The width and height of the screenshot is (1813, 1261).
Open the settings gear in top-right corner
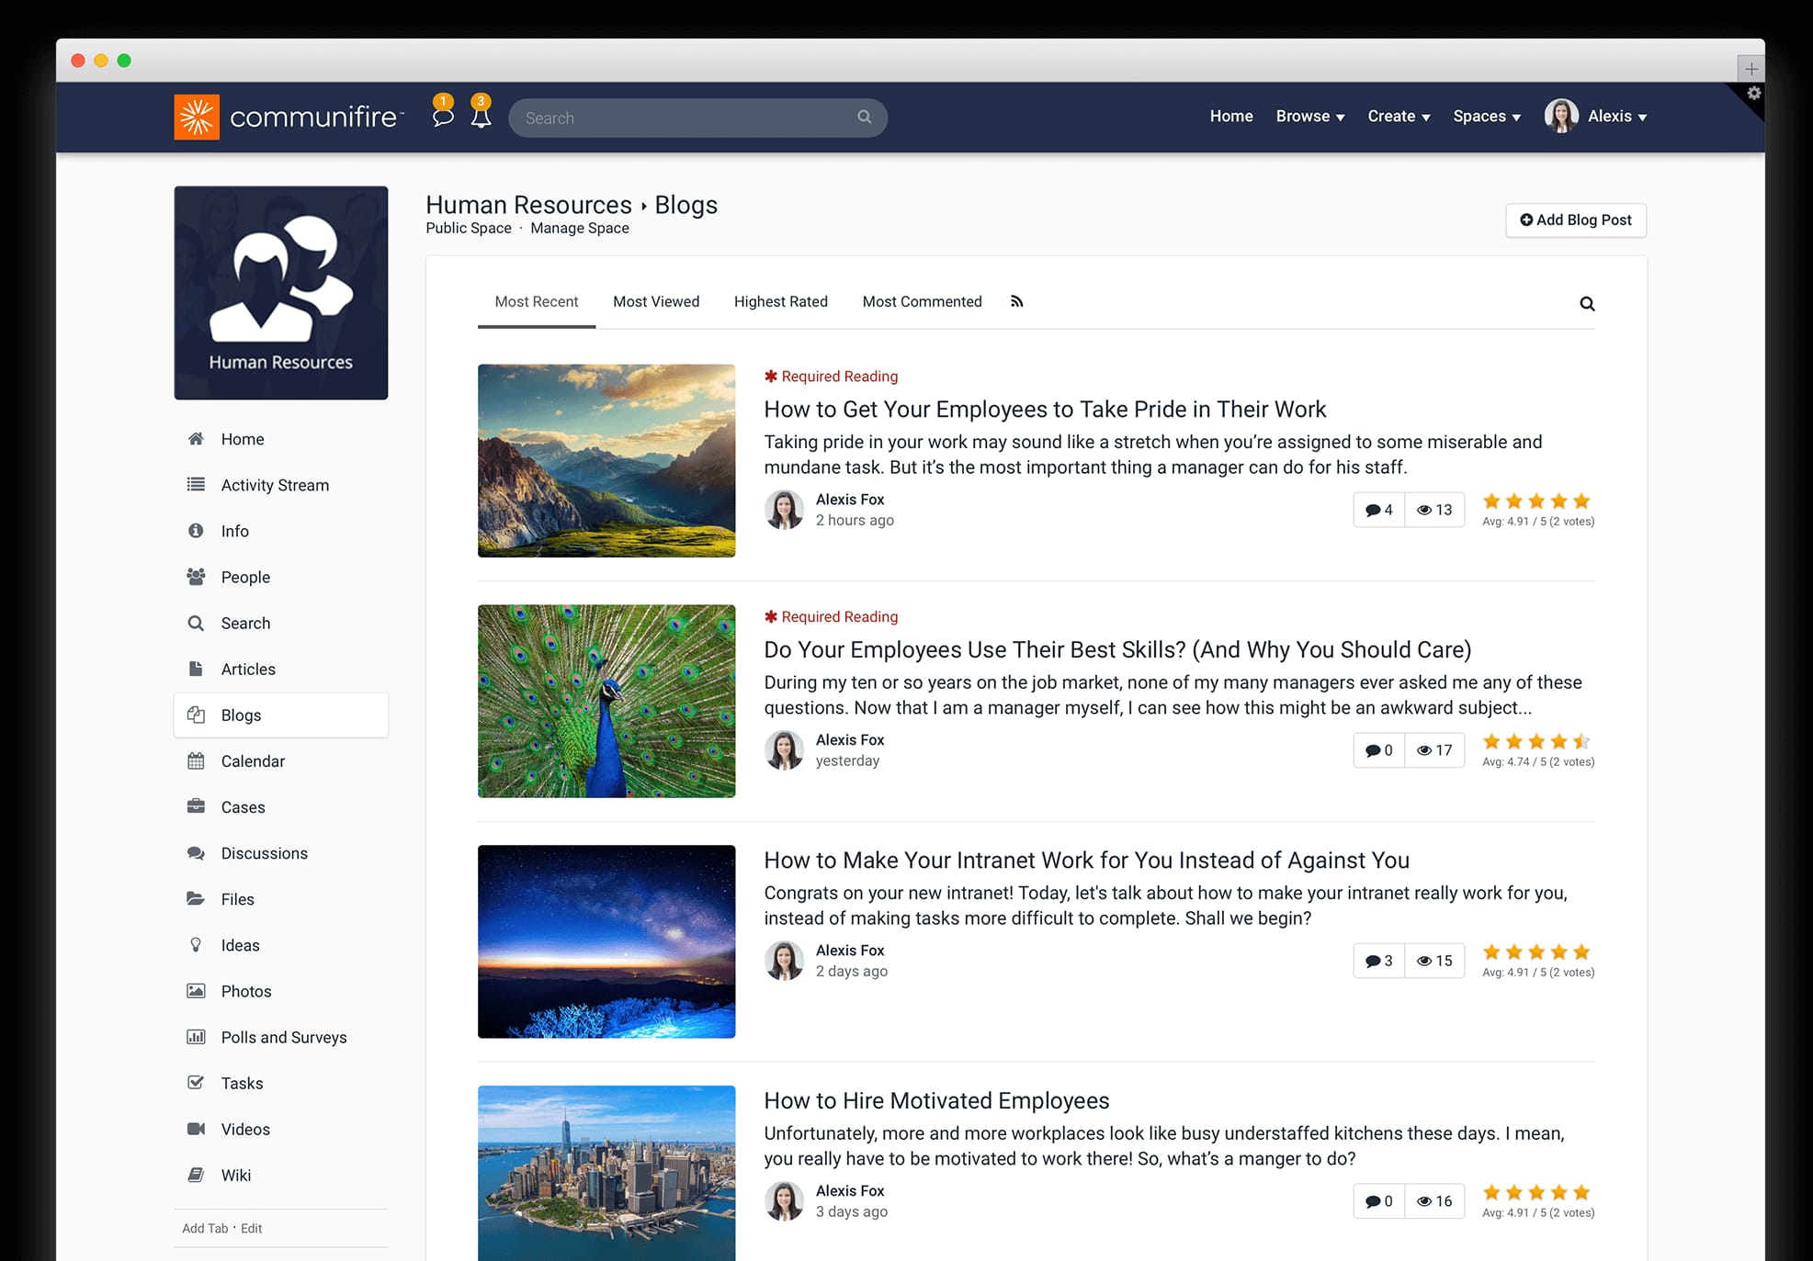click(x=1753, y=94)
